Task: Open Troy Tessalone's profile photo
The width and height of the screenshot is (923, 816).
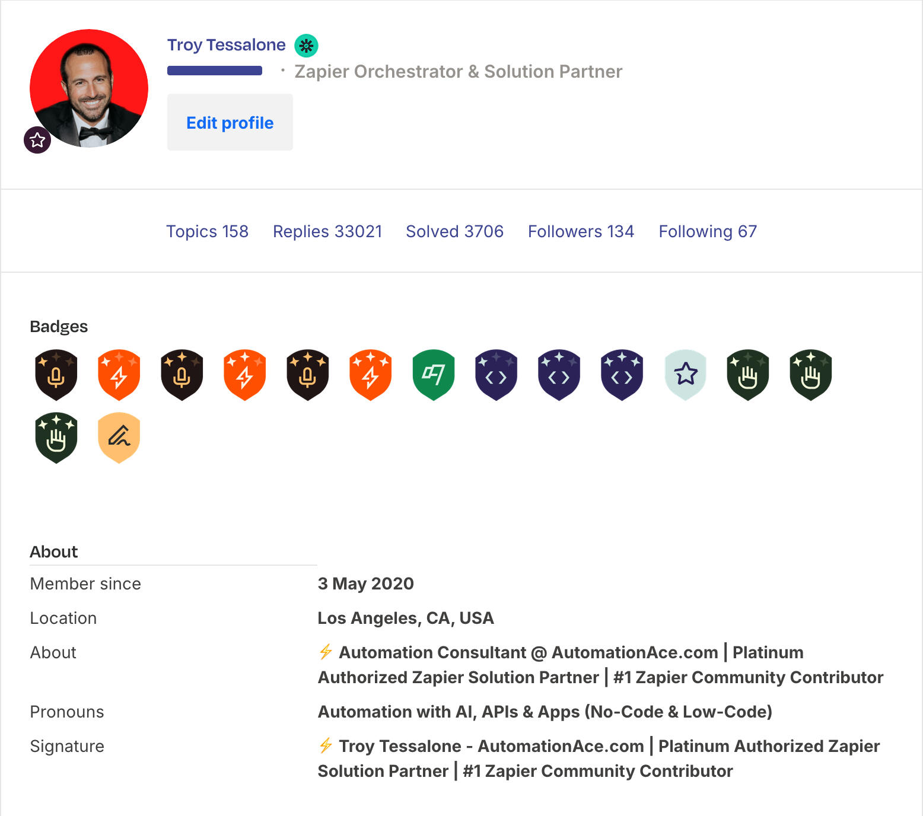Action: coord(89,88)
